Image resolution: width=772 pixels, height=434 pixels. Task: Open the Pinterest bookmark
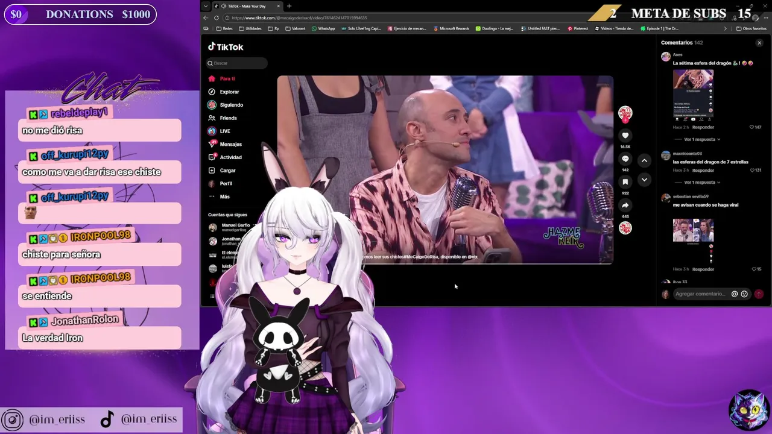pyautogui.click(x=578, y=28)
